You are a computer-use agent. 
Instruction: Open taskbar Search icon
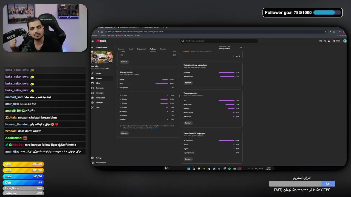click(x=194, y=169)
